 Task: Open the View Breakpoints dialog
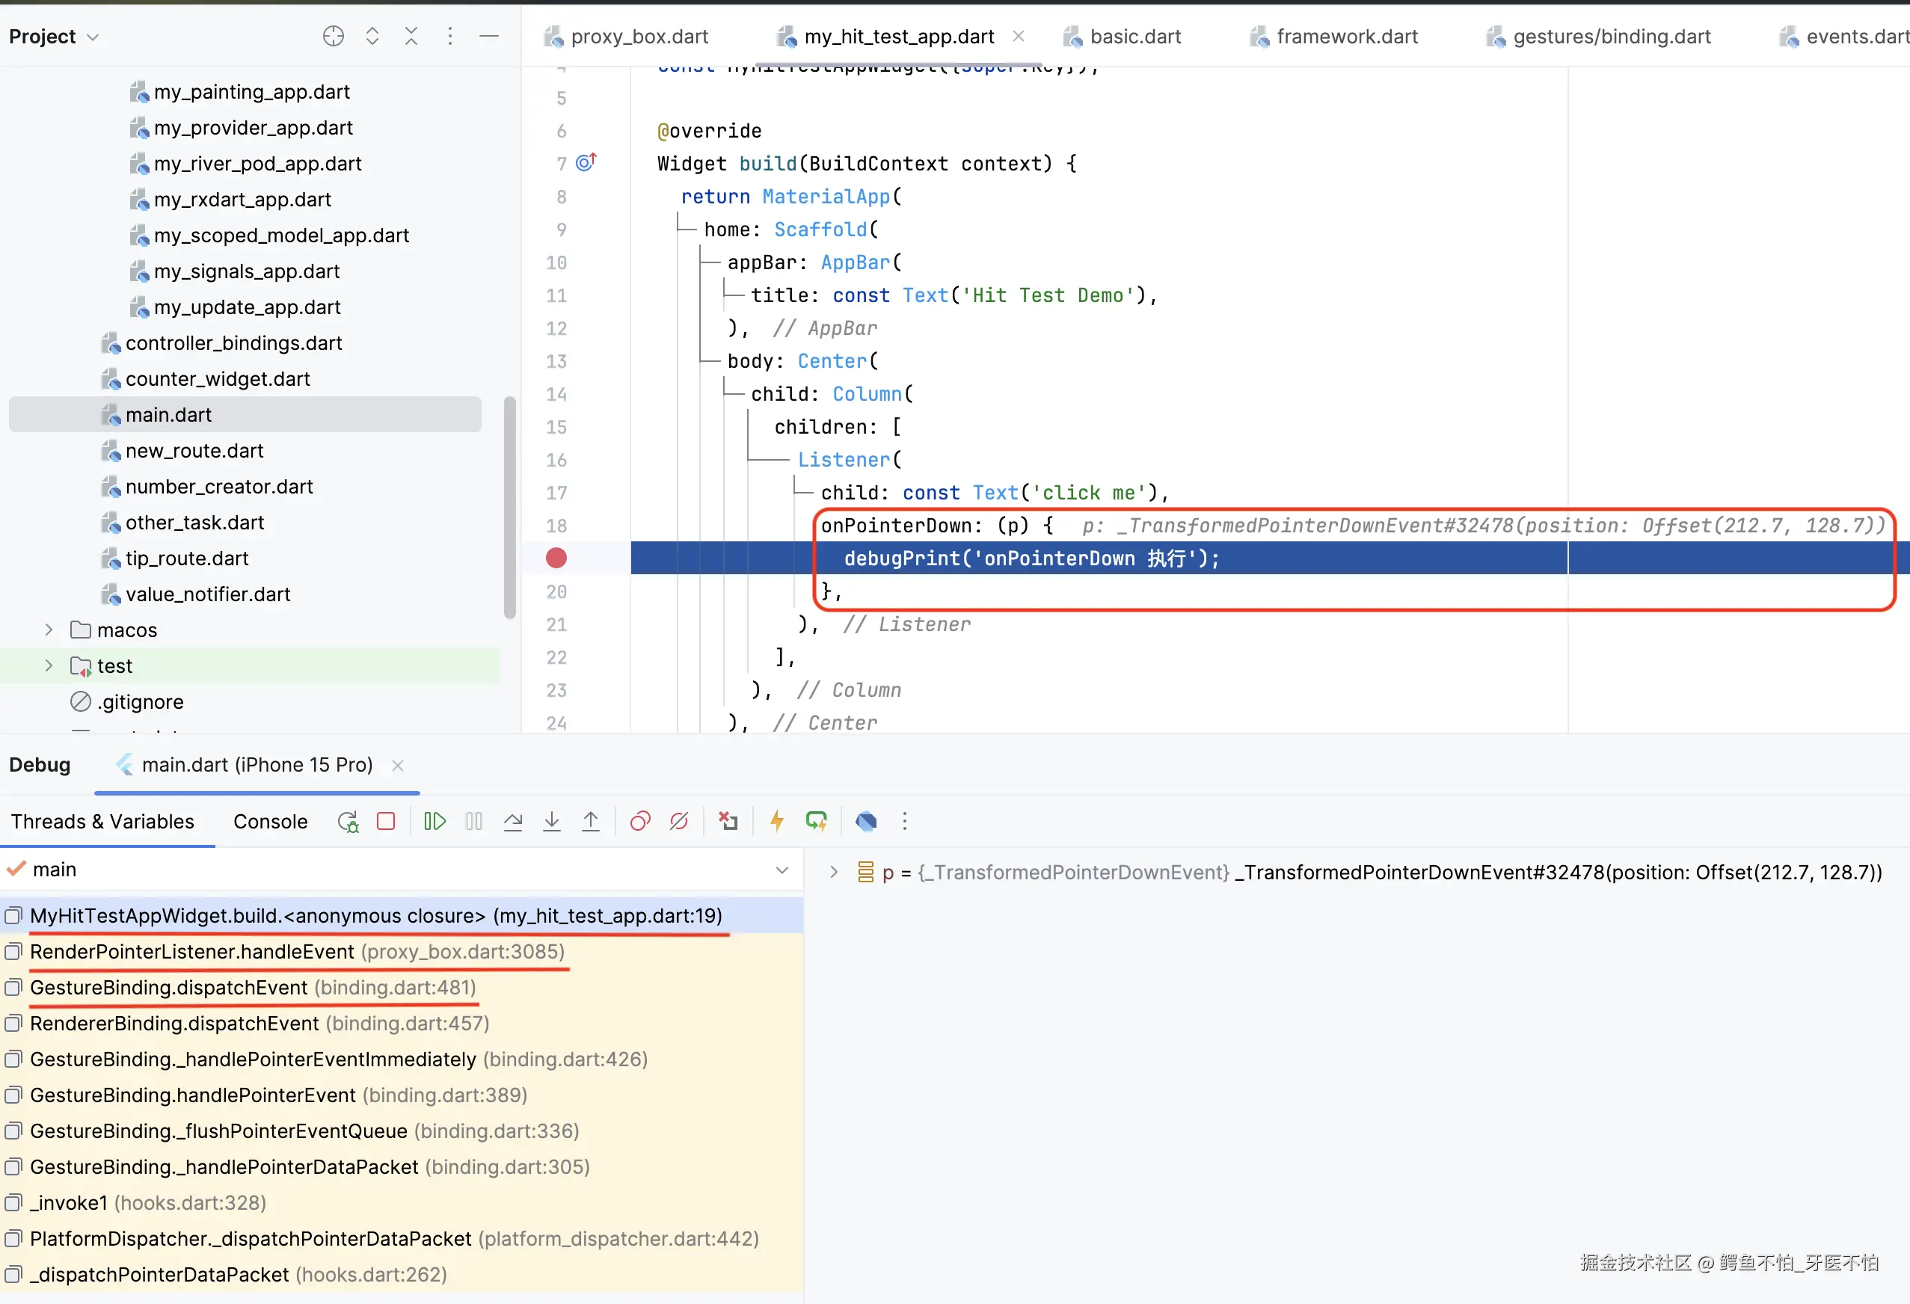[x=639, y=822]
